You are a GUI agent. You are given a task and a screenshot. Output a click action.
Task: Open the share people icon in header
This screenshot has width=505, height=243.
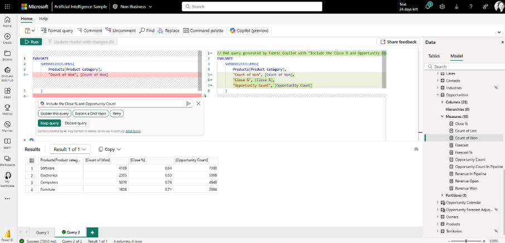coord(485,7)
